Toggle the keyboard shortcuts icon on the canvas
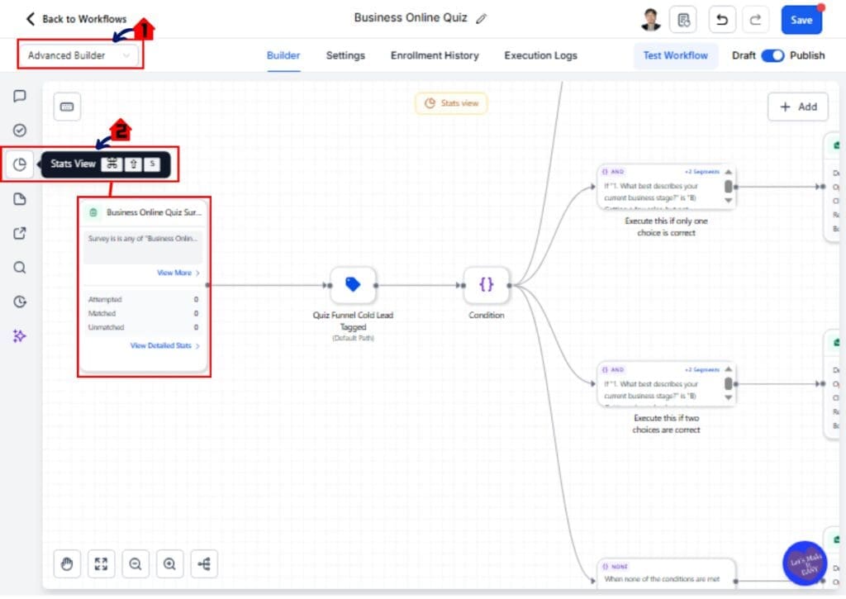Viewport: 846px width, 599px height. tap(67, 107)
